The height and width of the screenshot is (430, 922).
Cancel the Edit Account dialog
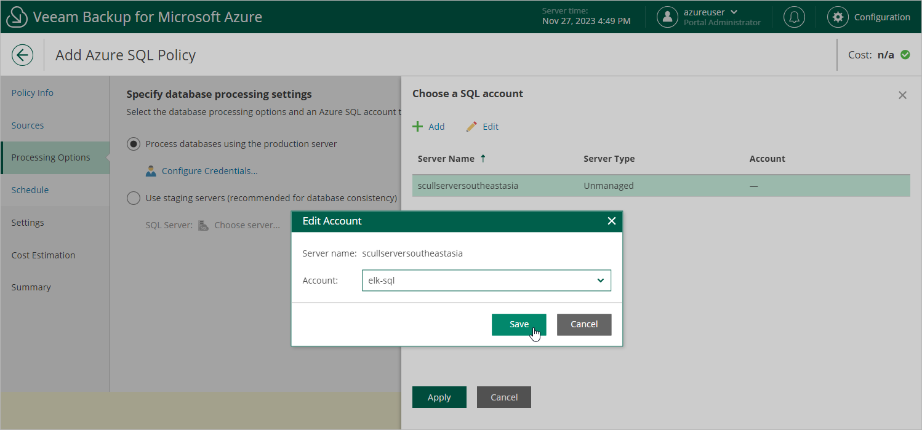(584, 324)
